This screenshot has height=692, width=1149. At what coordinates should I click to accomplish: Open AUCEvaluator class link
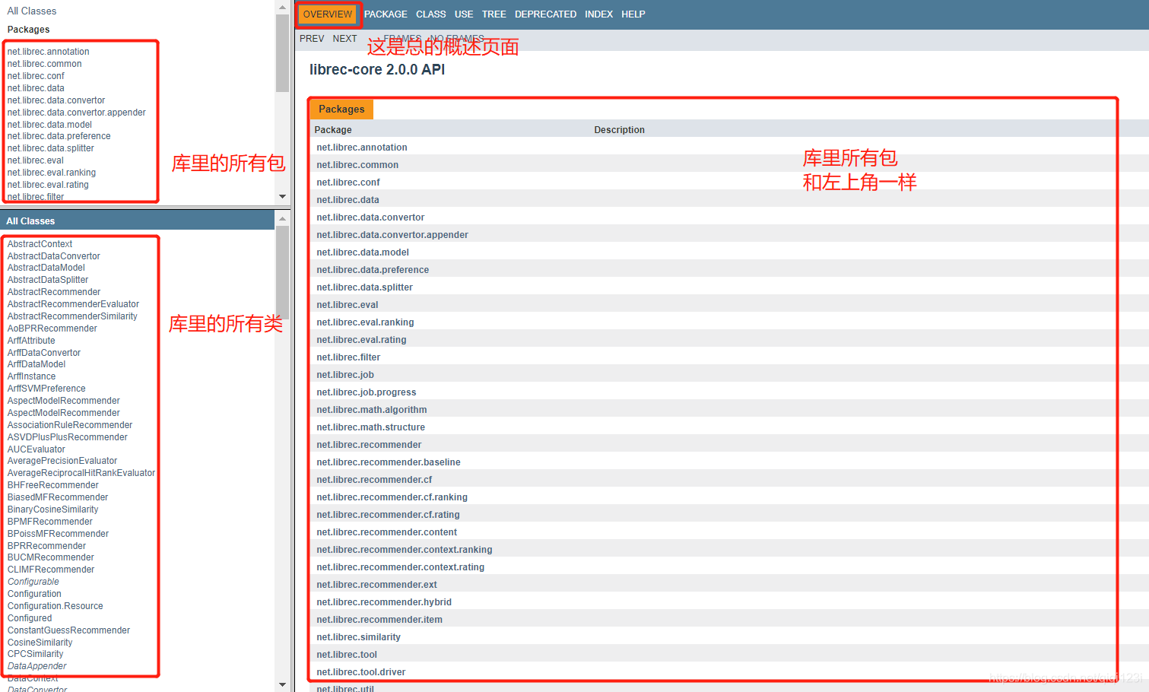click(x=37, y=449)
